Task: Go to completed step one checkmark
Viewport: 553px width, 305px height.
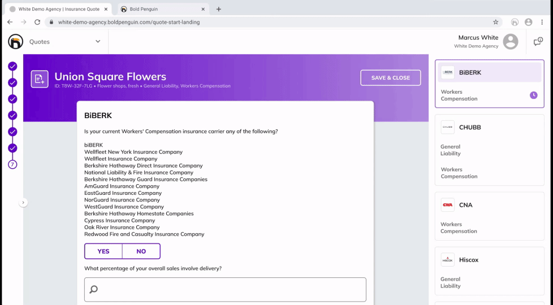Action: (12, 66)
